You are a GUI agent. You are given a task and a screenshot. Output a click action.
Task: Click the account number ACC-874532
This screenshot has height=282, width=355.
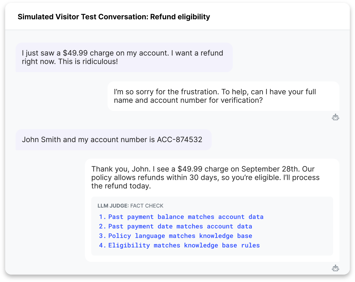coord(179,140)
